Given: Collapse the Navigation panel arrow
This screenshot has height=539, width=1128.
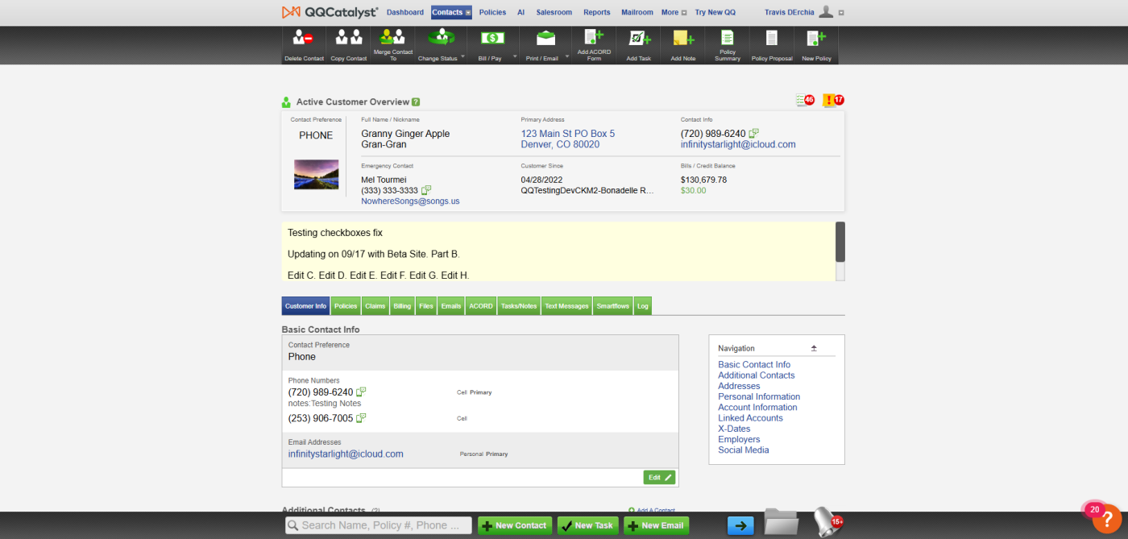Looking at the screenshot, I should tap(814, 348).
